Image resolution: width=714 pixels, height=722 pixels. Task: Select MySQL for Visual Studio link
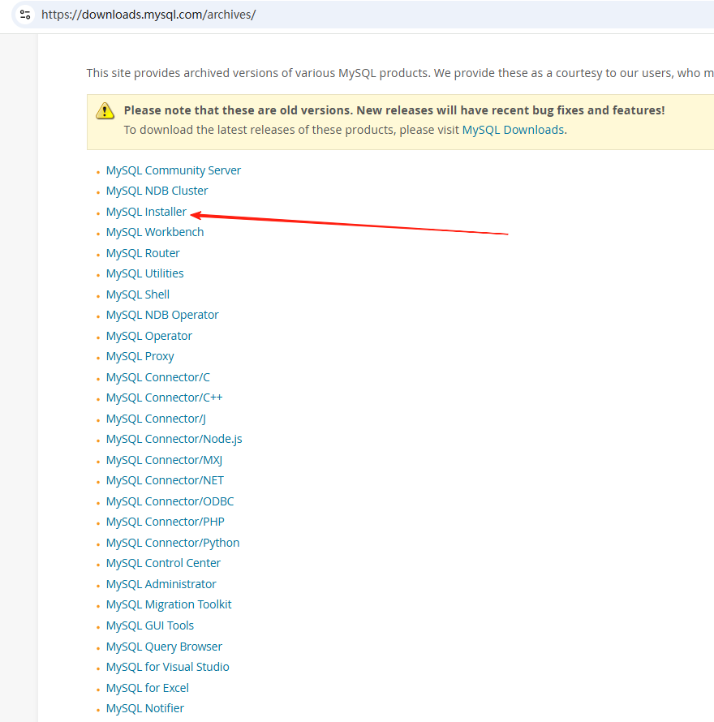[x=168, y=667]
